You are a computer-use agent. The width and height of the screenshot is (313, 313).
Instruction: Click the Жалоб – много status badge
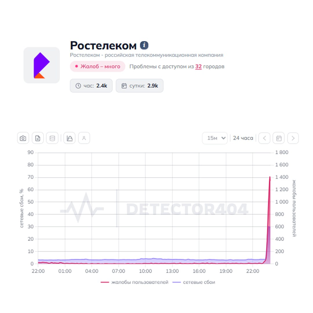tap(97, 66)
